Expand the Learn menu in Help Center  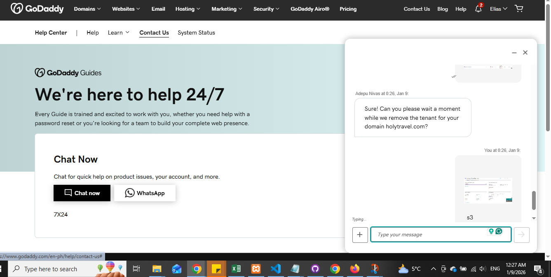[x=118, y=33]
